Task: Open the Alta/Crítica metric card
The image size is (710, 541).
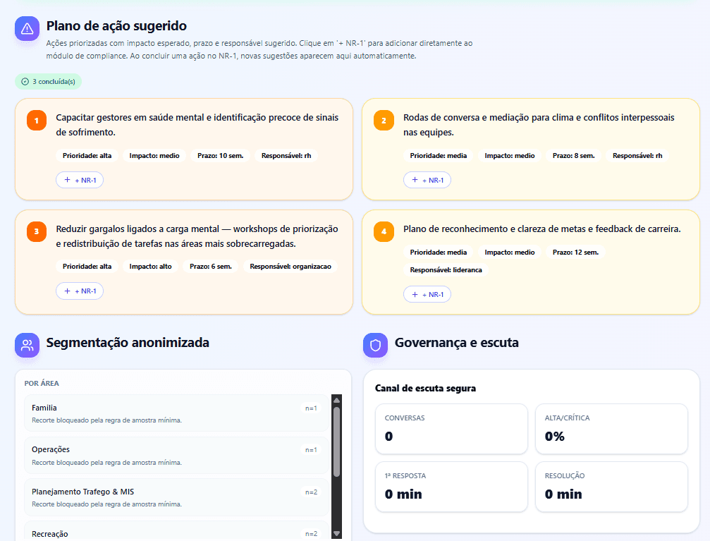Action: coord(611,429)
